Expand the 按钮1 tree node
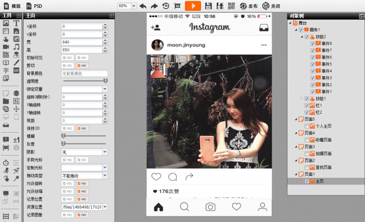The image size is (365, 222). (302, 98)
